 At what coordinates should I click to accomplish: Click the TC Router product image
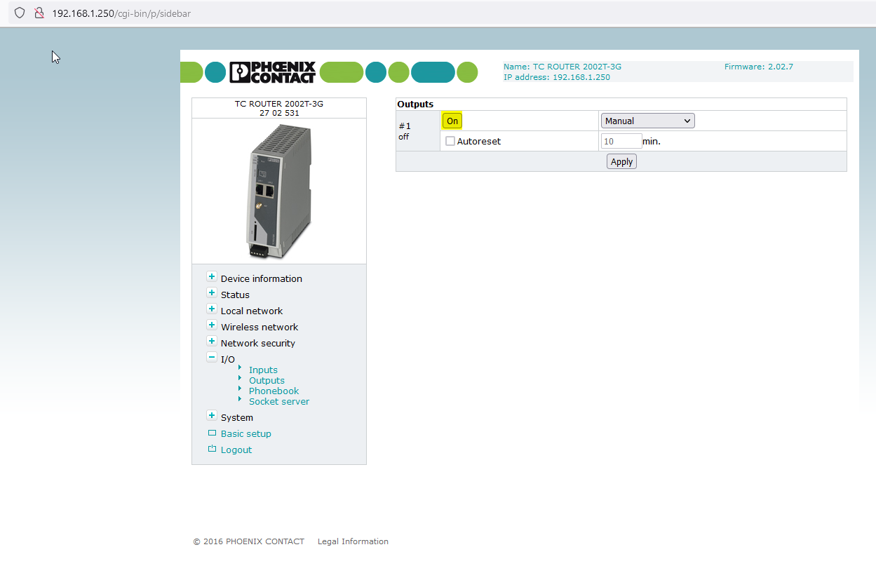click(x=278, y=191)
